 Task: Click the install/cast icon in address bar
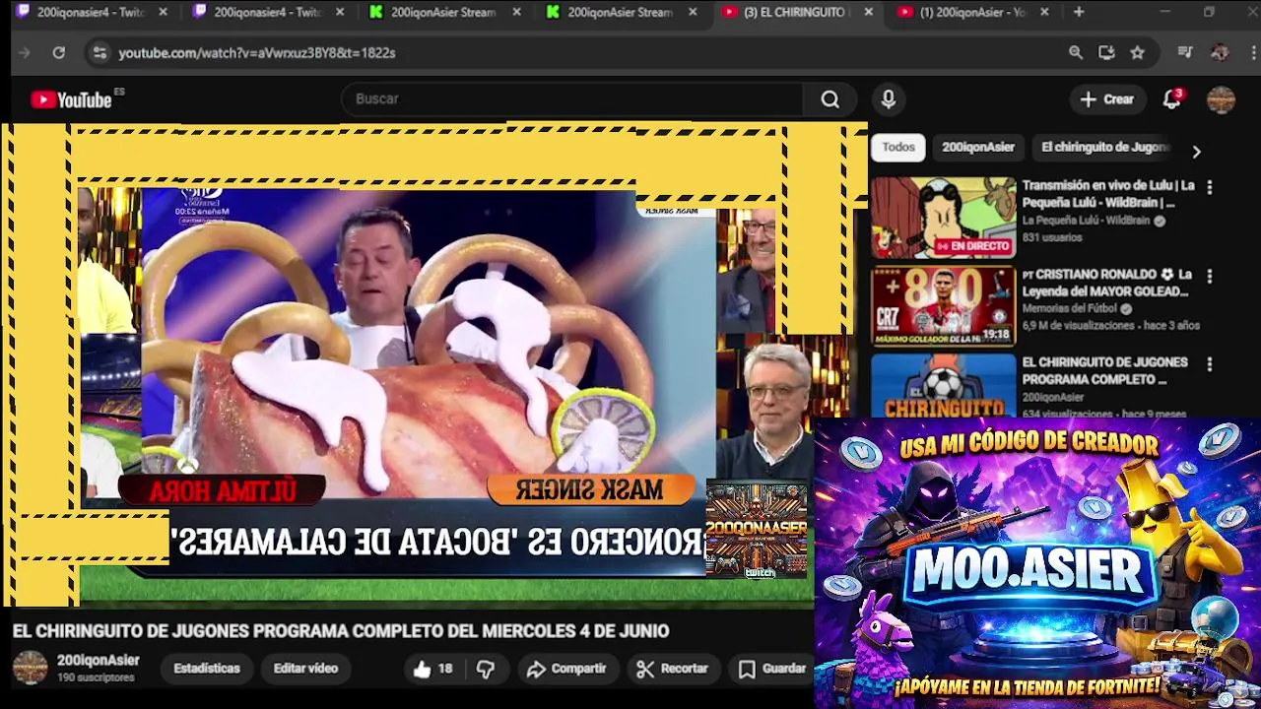1106,52
